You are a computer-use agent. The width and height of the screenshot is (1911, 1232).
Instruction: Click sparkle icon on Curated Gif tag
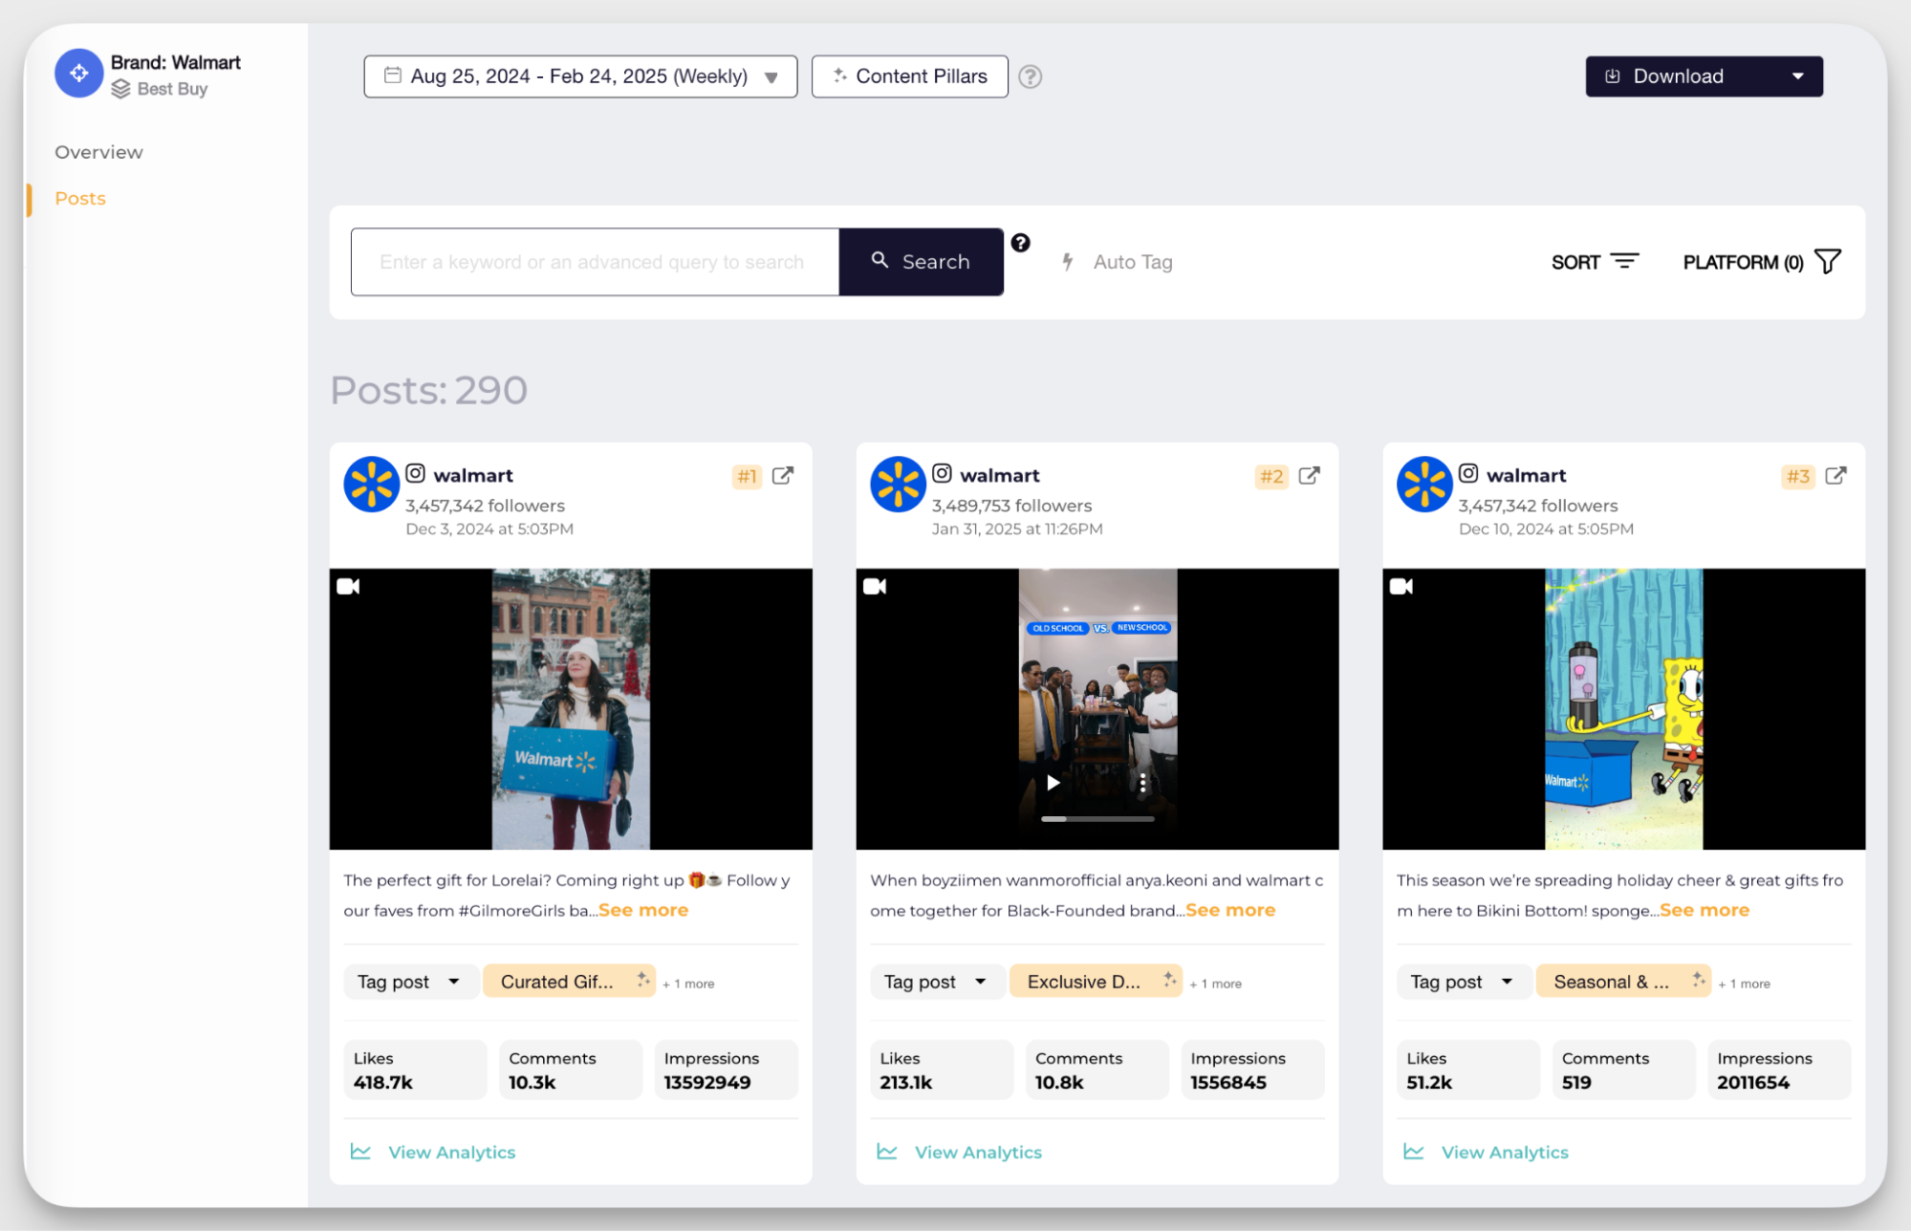pos(642,980)
